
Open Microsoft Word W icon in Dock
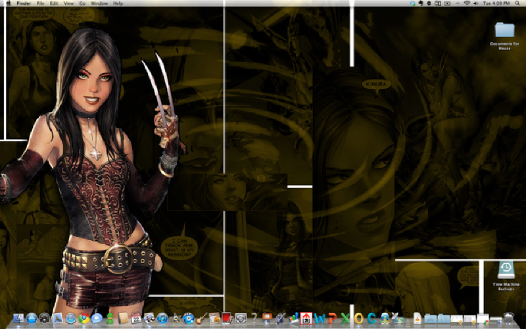[320, 318]
